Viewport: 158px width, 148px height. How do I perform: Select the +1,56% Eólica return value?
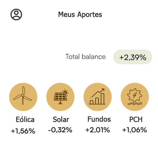click(23, 131)
